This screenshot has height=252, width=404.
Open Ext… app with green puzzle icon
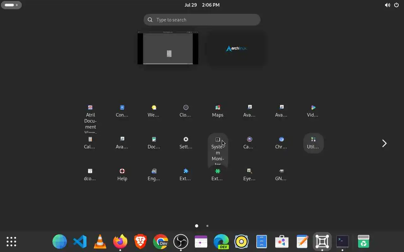tap(218, 175)
